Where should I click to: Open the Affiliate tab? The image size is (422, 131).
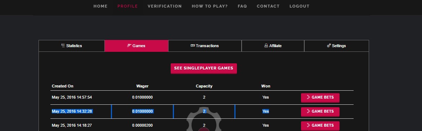273,46
